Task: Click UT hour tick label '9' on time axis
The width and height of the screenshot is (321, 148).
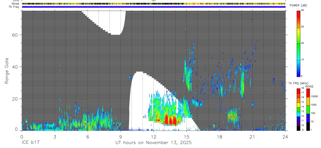Action: pyautogui.click(x=121, y=137)
